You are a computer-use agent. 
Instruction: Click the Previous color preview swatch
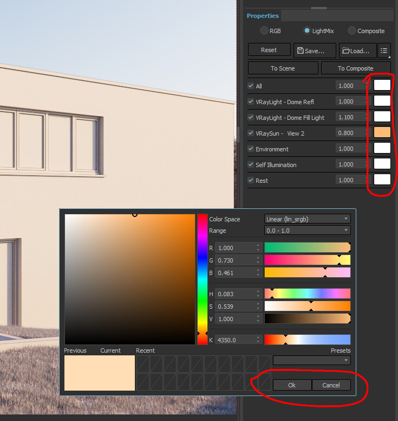coord(82,373)
